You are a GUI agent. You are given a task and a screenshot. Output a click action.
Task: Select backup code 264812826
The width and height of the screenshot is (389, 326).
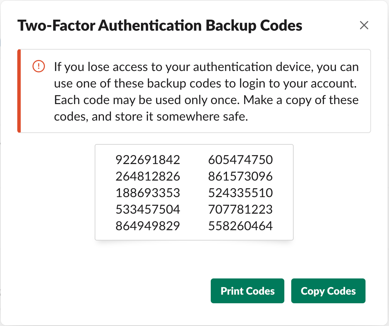tap(148, 176)
